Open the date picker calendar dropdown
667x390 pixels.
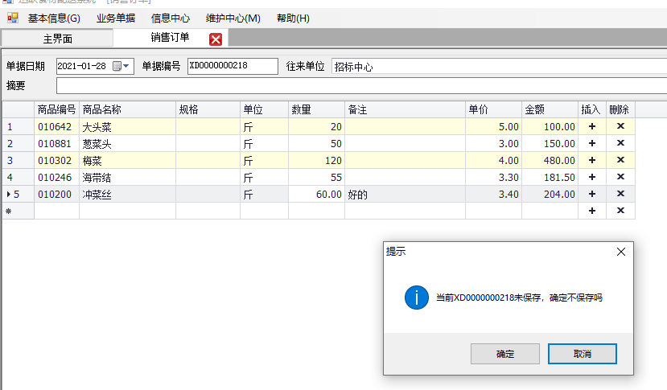pyautogui.click(x=121, y=66)
